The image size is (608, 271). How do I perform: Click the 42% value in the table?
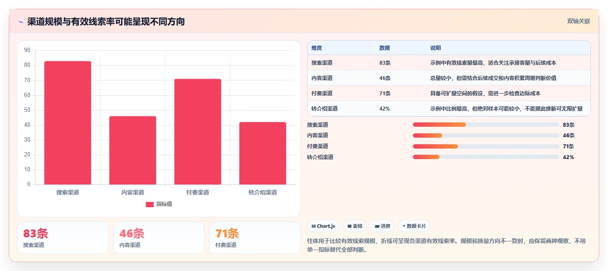pyautogui.click(x=384, y=109)
